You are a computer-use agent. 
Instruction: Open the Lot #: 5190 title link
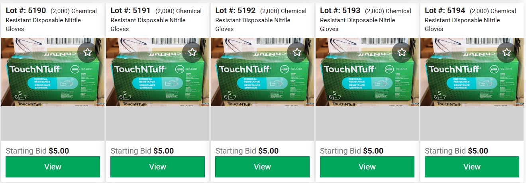pos(51,19)
